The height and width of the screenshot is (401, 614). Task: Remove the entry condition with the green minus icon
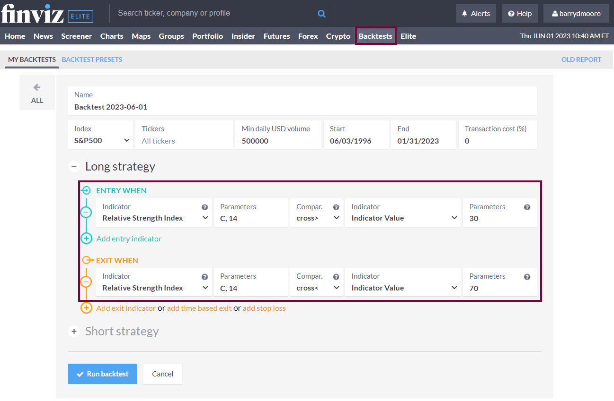86,213
